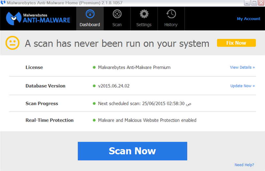Switch to the Scan target icon tab

coord(117,15)
